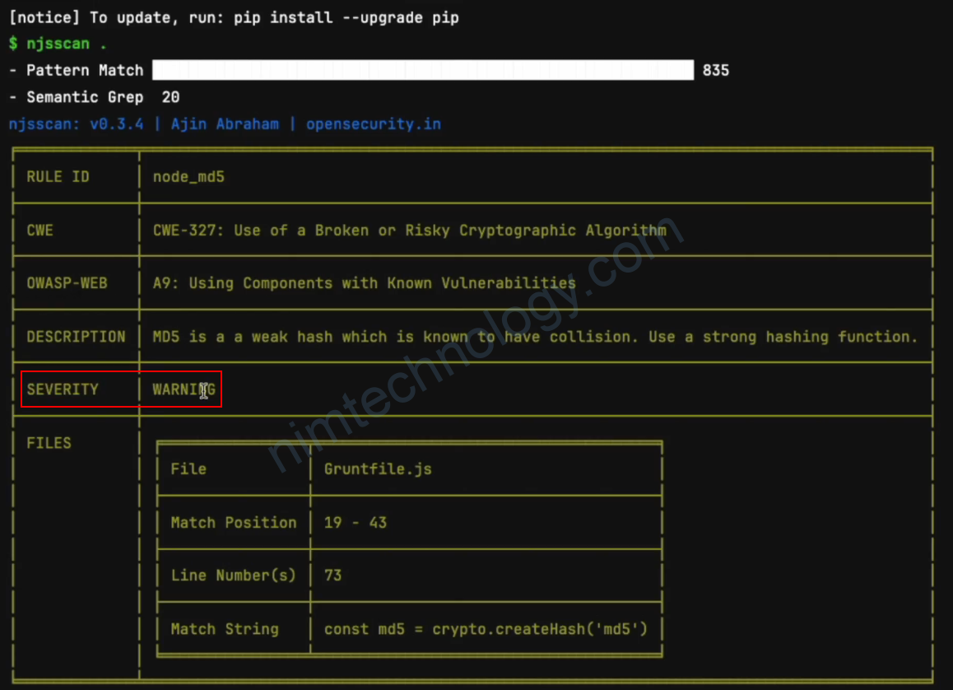Click the WARNING severity value
This screenshot has width=953, height=690.
click(183, 389)
